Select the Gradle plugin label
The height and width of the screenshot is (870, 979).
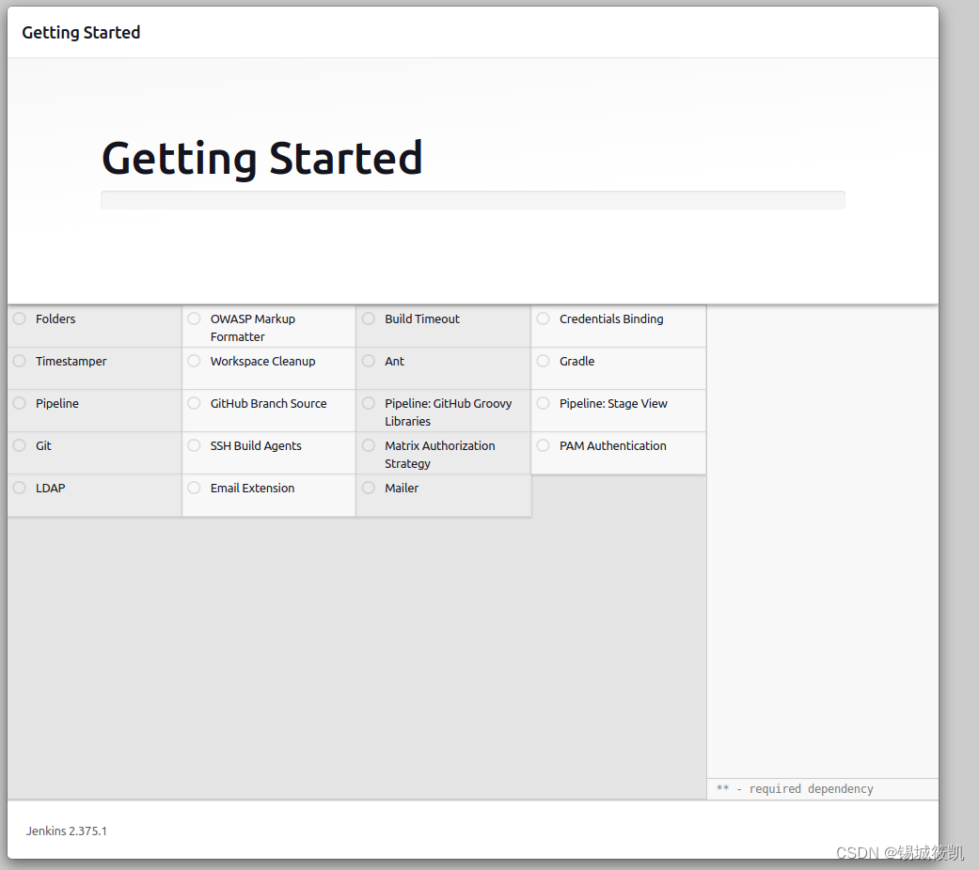tap(576, 361)
